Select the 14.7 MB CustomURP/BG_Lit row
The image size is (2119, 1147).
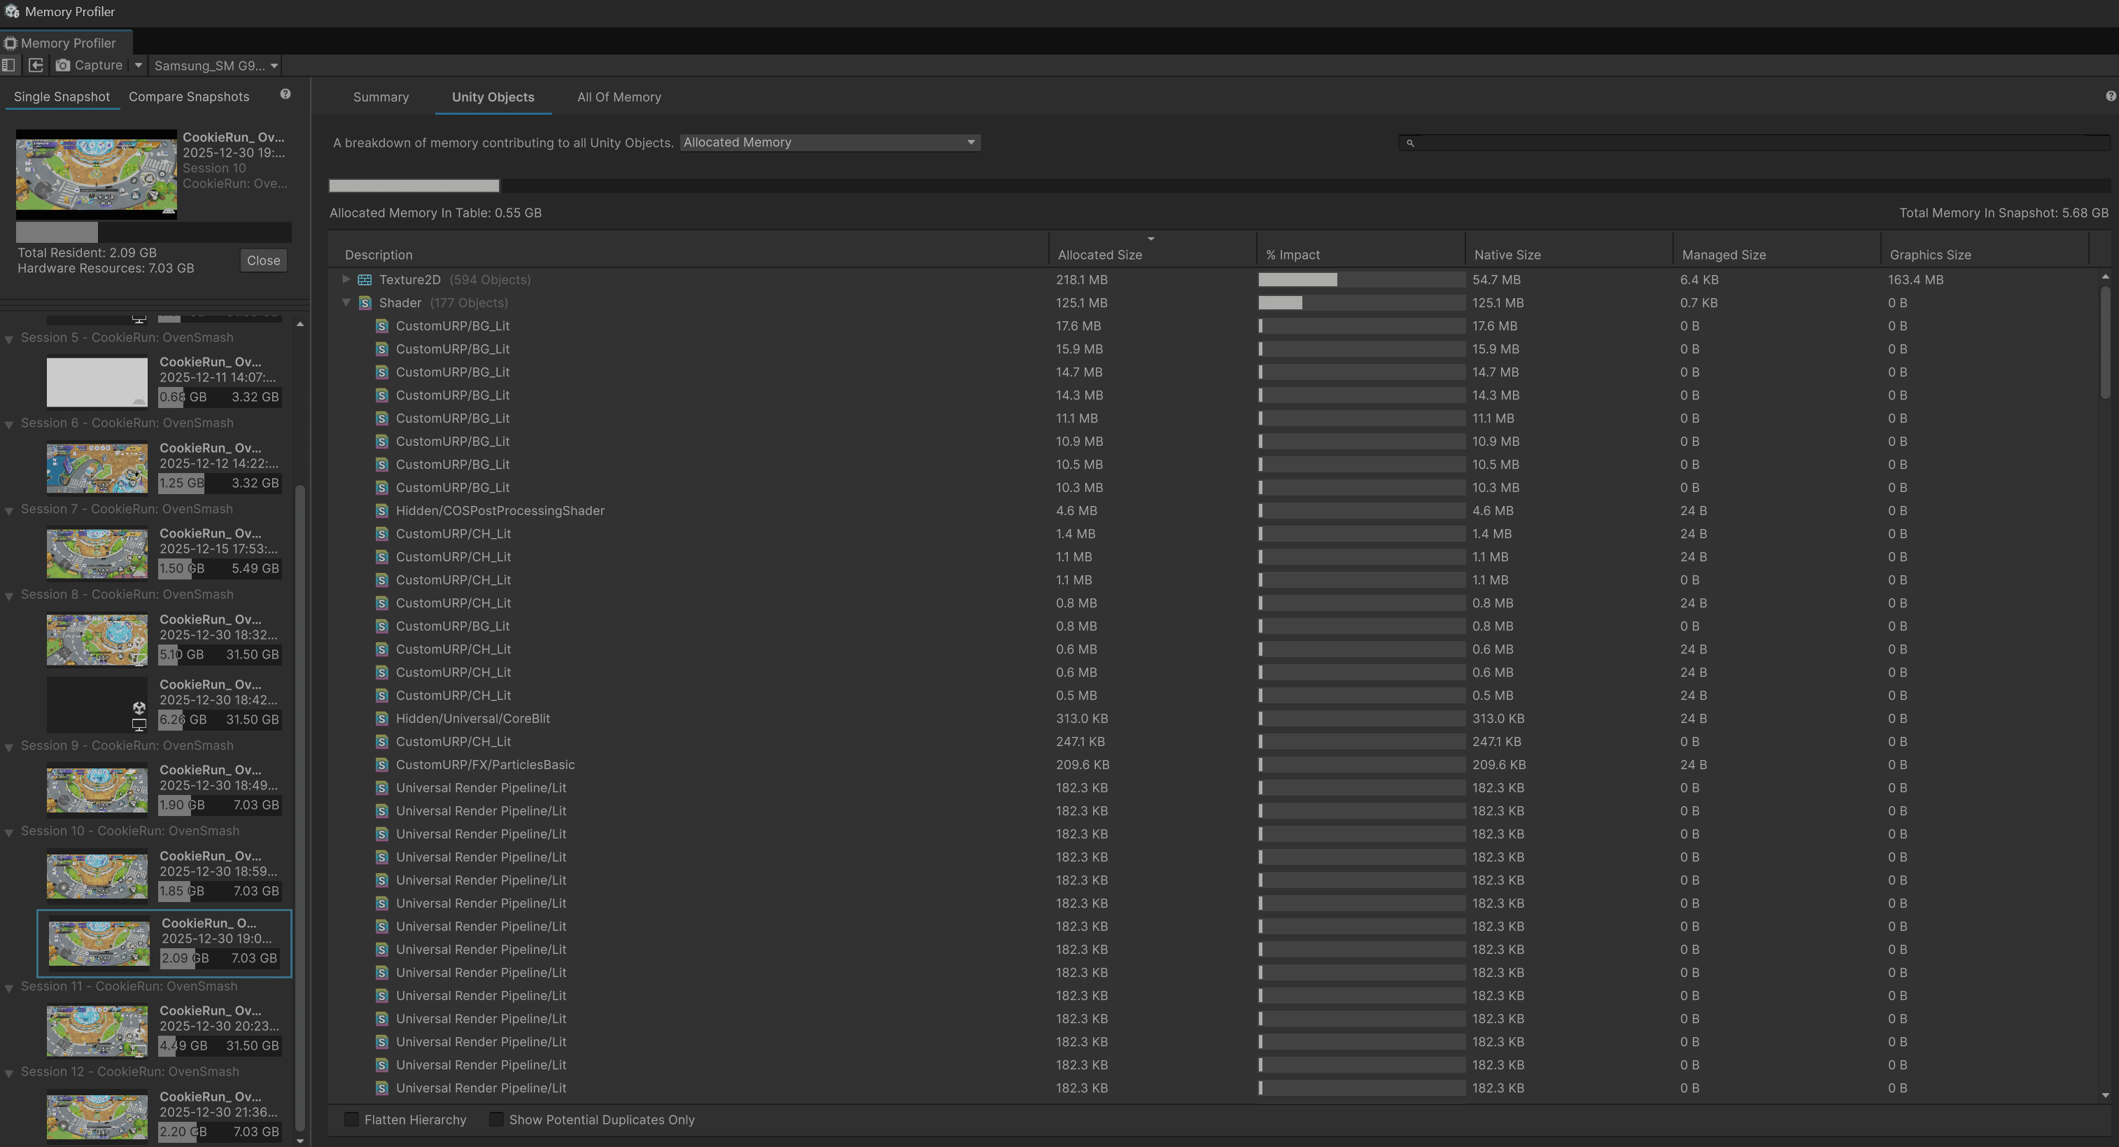point(1213,372)
